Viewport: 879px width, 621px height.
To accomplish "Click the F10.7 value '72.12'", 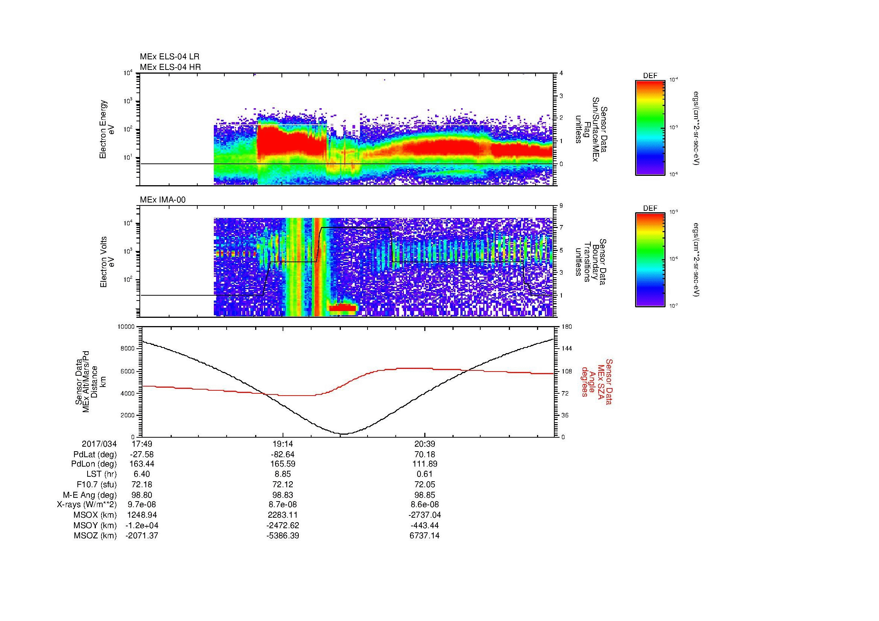I will tap(283, 485).
